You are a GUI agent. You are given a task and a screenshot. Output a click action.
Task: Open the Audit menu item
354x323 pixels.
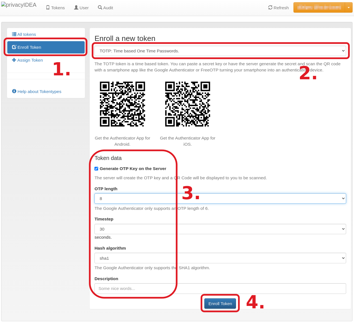click(x=106, y=8)
